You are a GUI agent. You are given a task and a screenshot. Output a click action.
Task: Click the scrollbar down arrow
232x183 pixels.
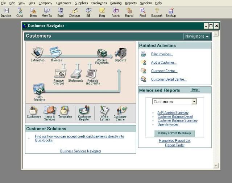tap(216, 166)
